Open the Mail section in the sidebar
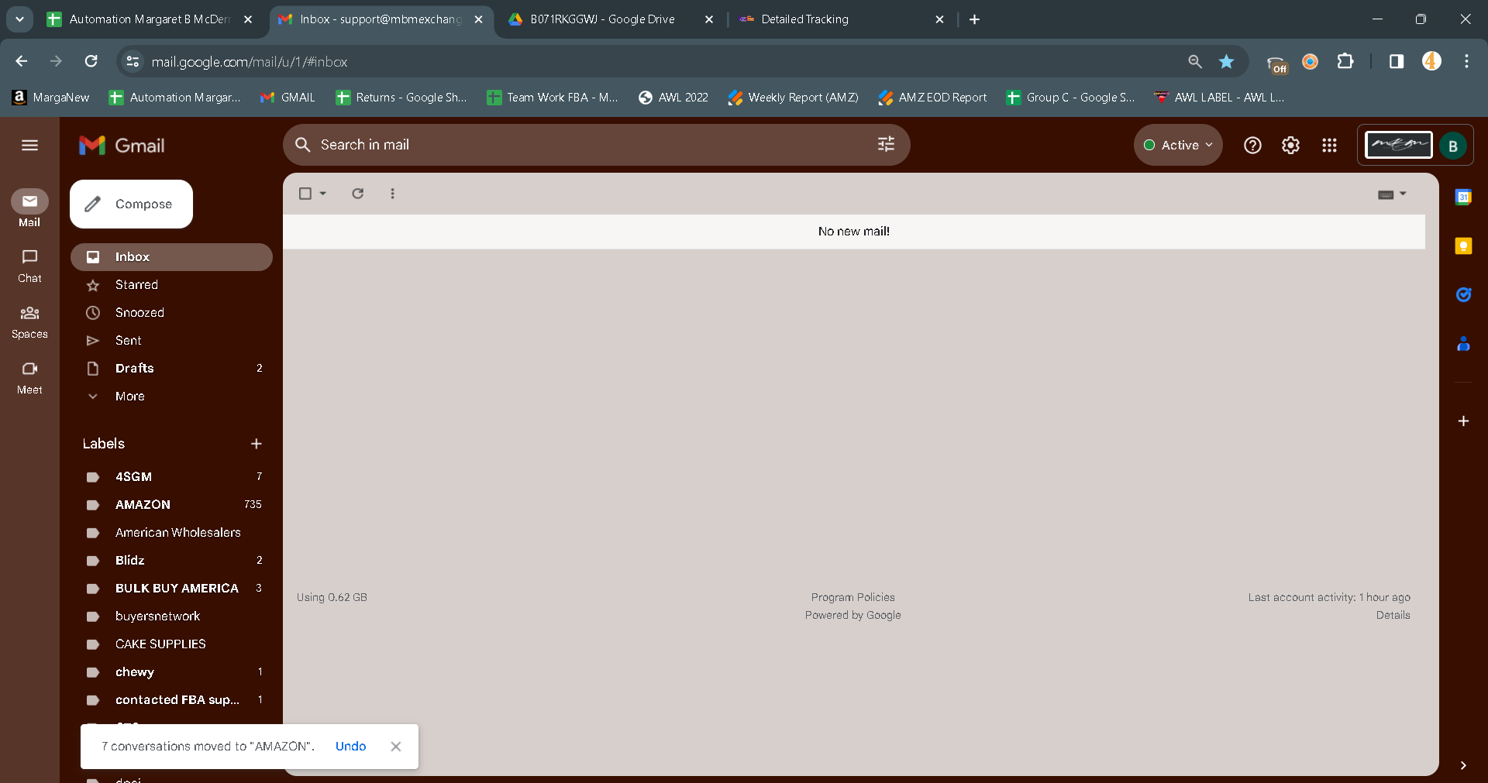 click(x=29, y=208)
